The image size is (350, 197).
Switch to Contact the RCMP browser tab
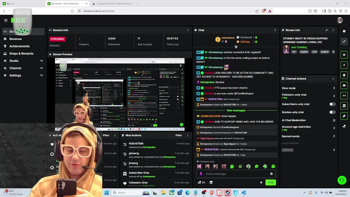pyautogui.click(x=112, y=4)
